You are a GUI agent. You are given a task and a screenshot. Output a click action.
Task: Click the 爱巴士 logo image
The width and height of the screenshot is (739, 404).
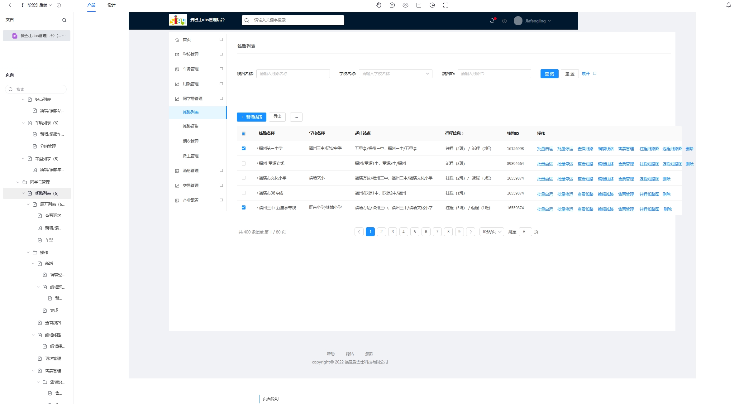point(178,20)
